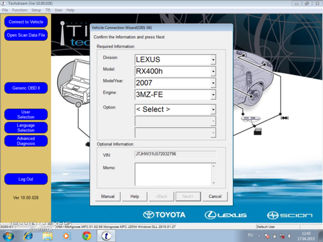
Task: Launch Internet Explorer from taskbar
Action: click(28, 236)
